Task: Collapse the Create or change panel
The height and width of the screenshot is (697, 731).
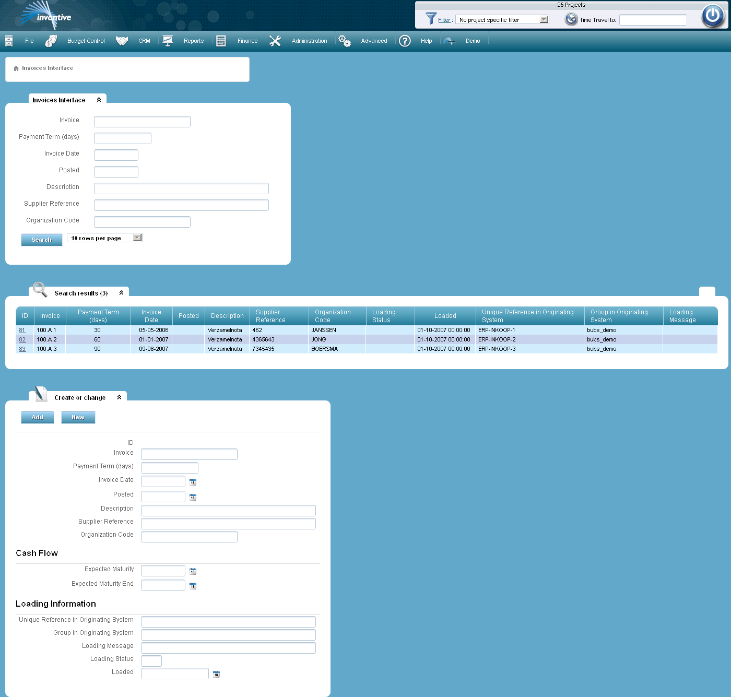Action: tap(119, 397)
